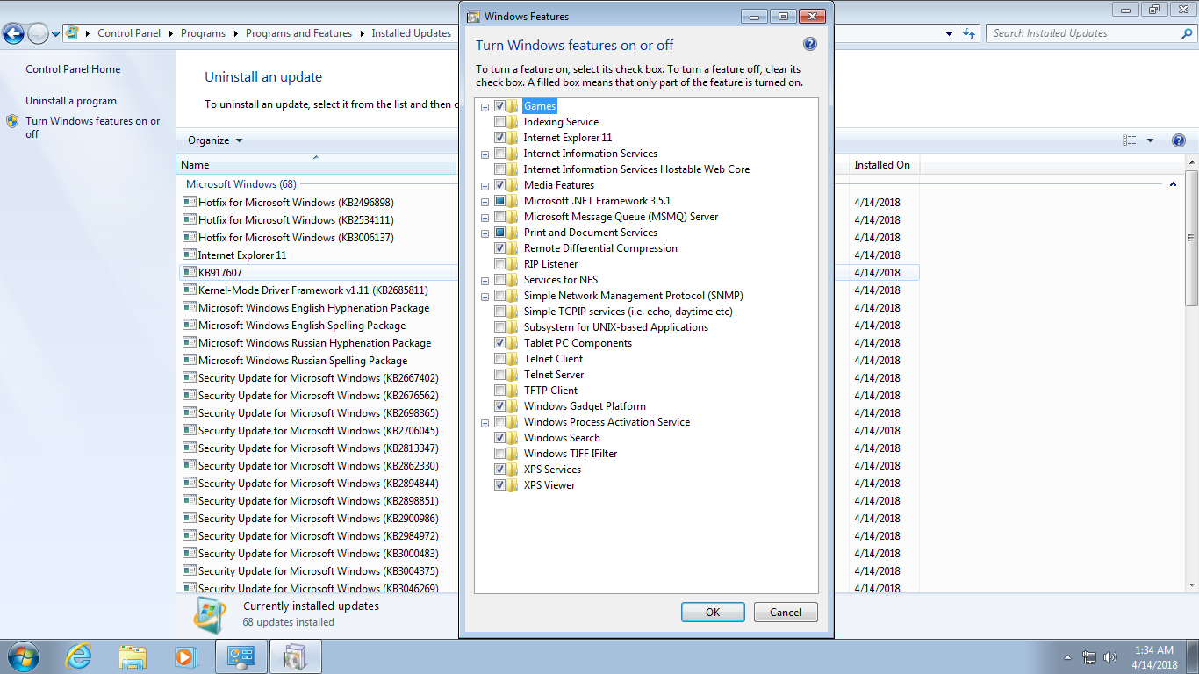Click Cancel in Windows Features dialog
Image resolution: width=1199 pixels, height=674 pixels.
tap(786, 613)
